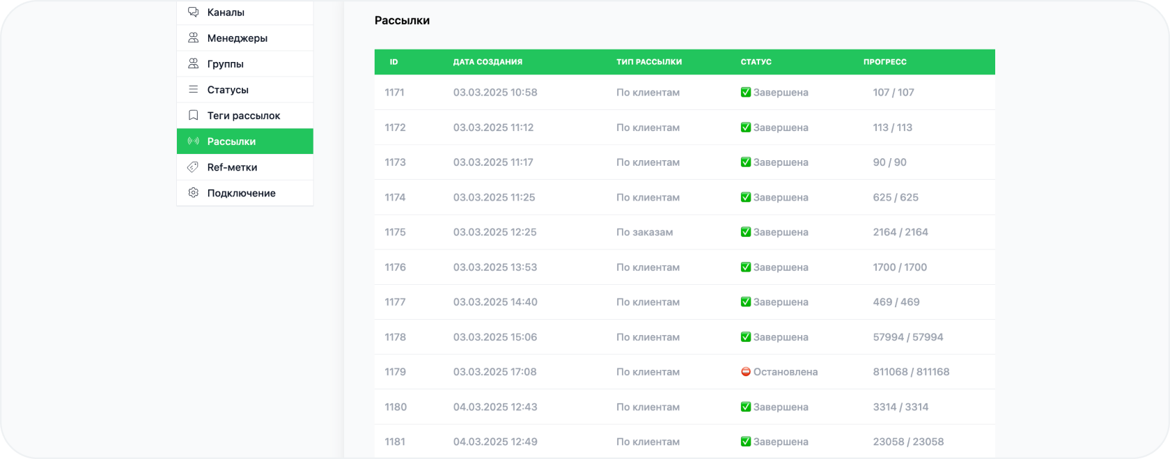Viewport: 1170px width, 459px height.
Task: Open the Статусы section
Action: click(x=245, y=89)
